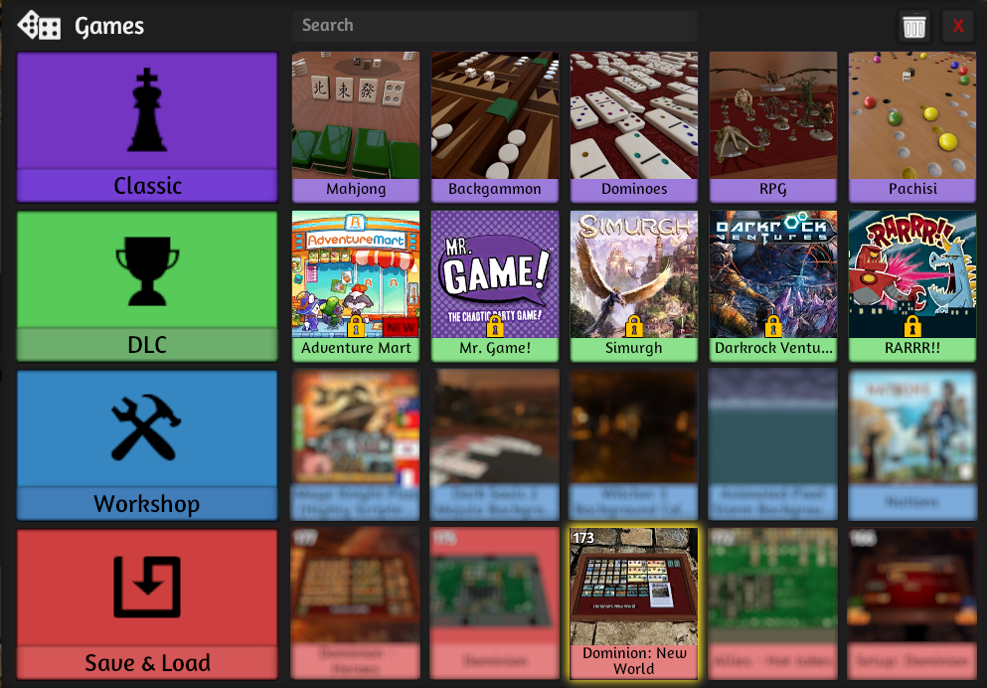Viewport: 987px width, 688px height.
Task: Choose the Dominoes game
Action: pos(634,127)
